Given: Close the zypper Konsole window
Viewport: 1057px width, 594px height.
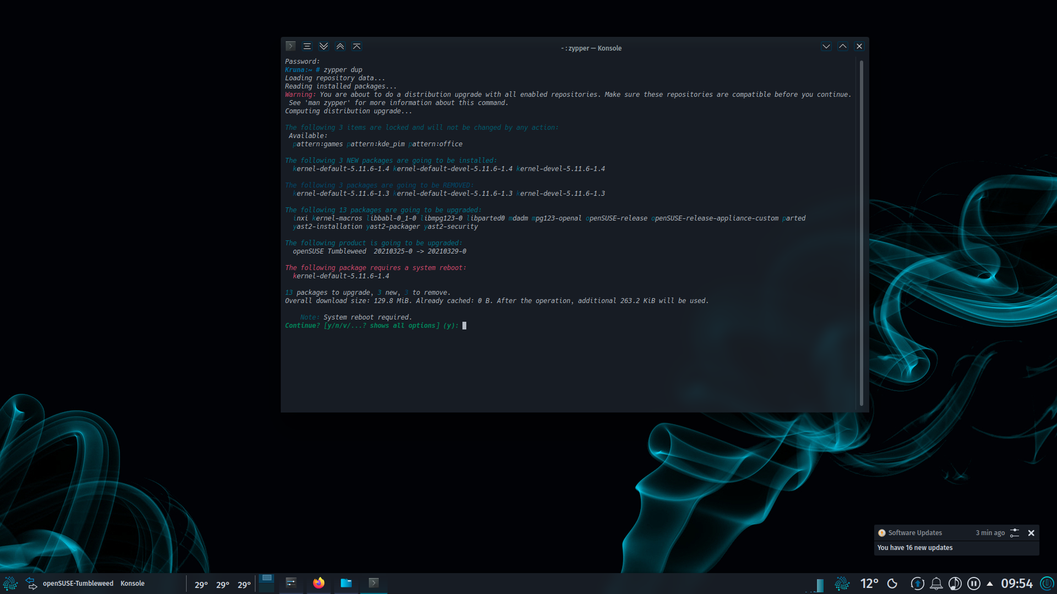Looking at the screenshot, I should tap(859, 46).
